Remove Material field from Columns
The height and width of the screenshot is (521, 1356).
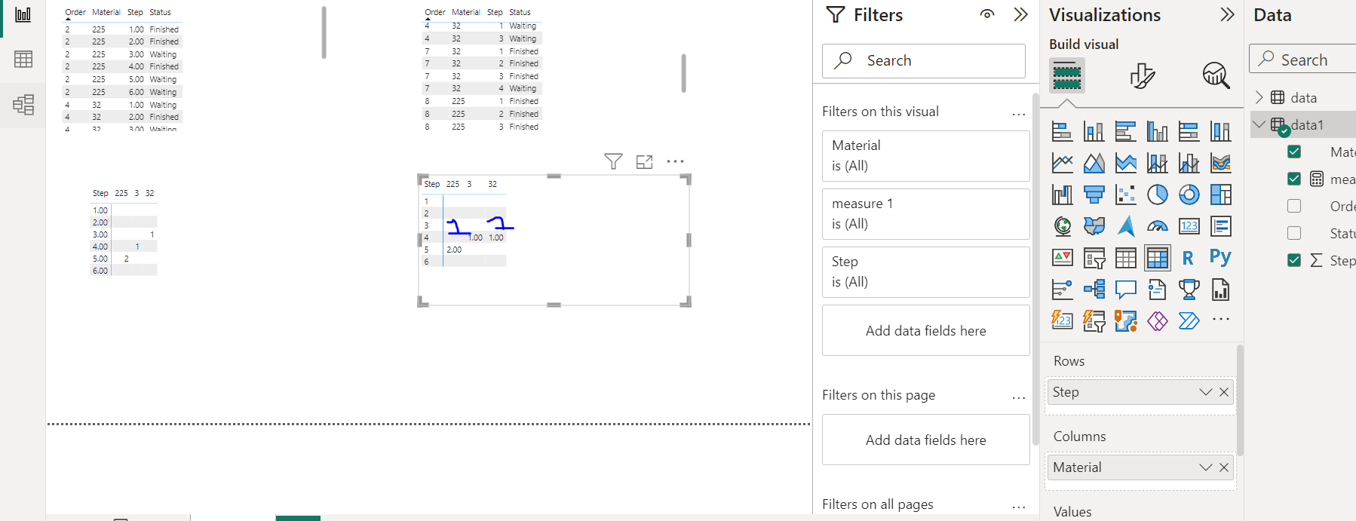(x=1224, y=467)
